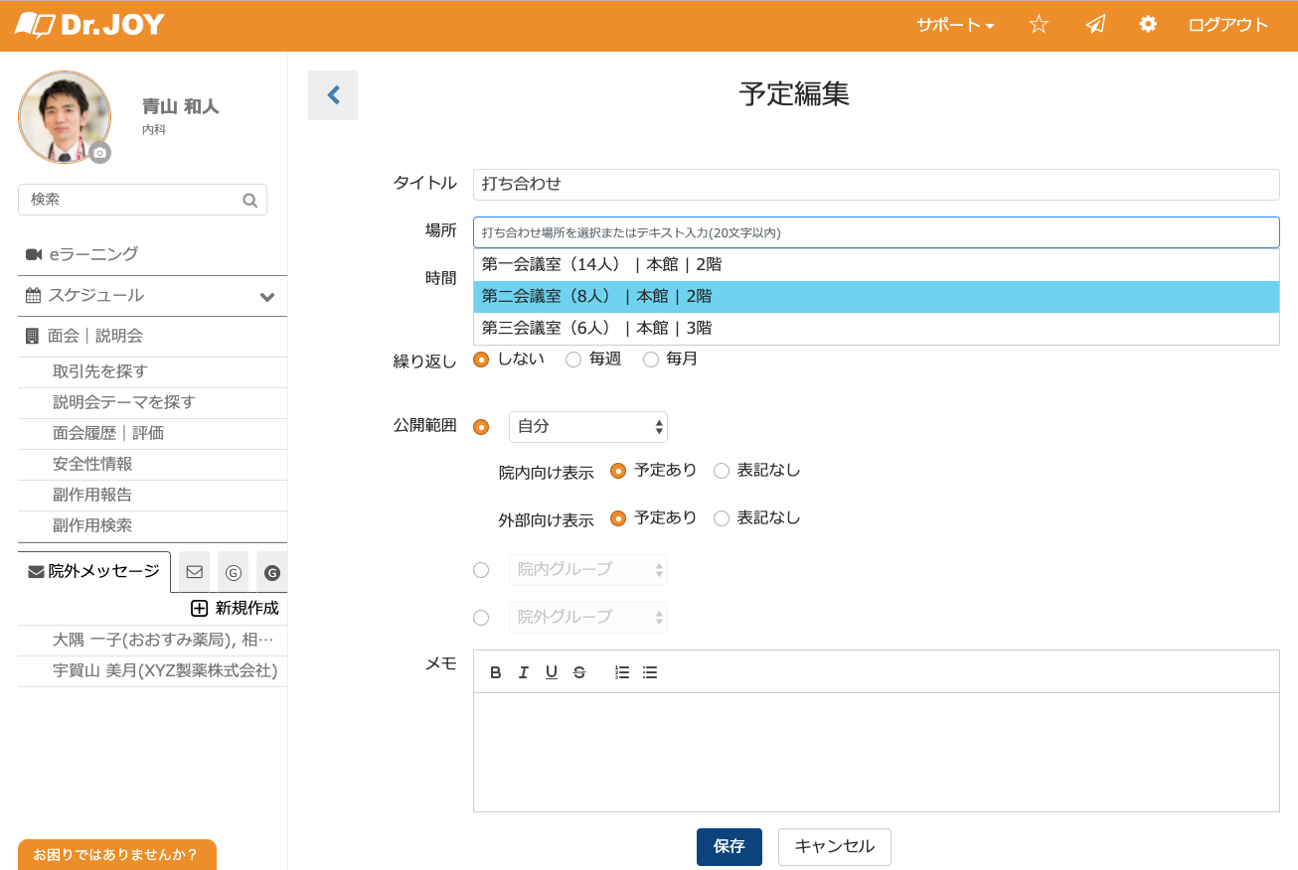Screen dimensions: 1298x870
Task: Click the camera icon on profile photo
Action: click(x=99, y=153)
